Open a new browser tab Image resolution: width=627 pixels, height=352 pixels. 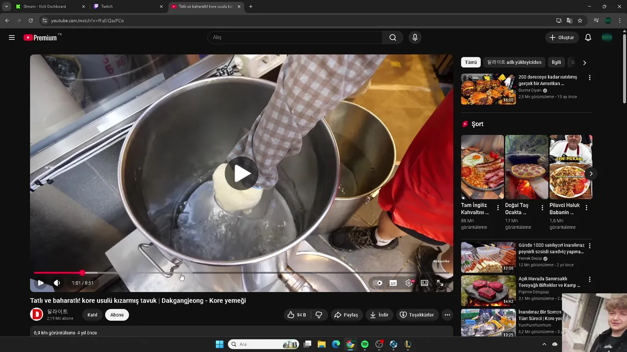click(x=251, y=6)
